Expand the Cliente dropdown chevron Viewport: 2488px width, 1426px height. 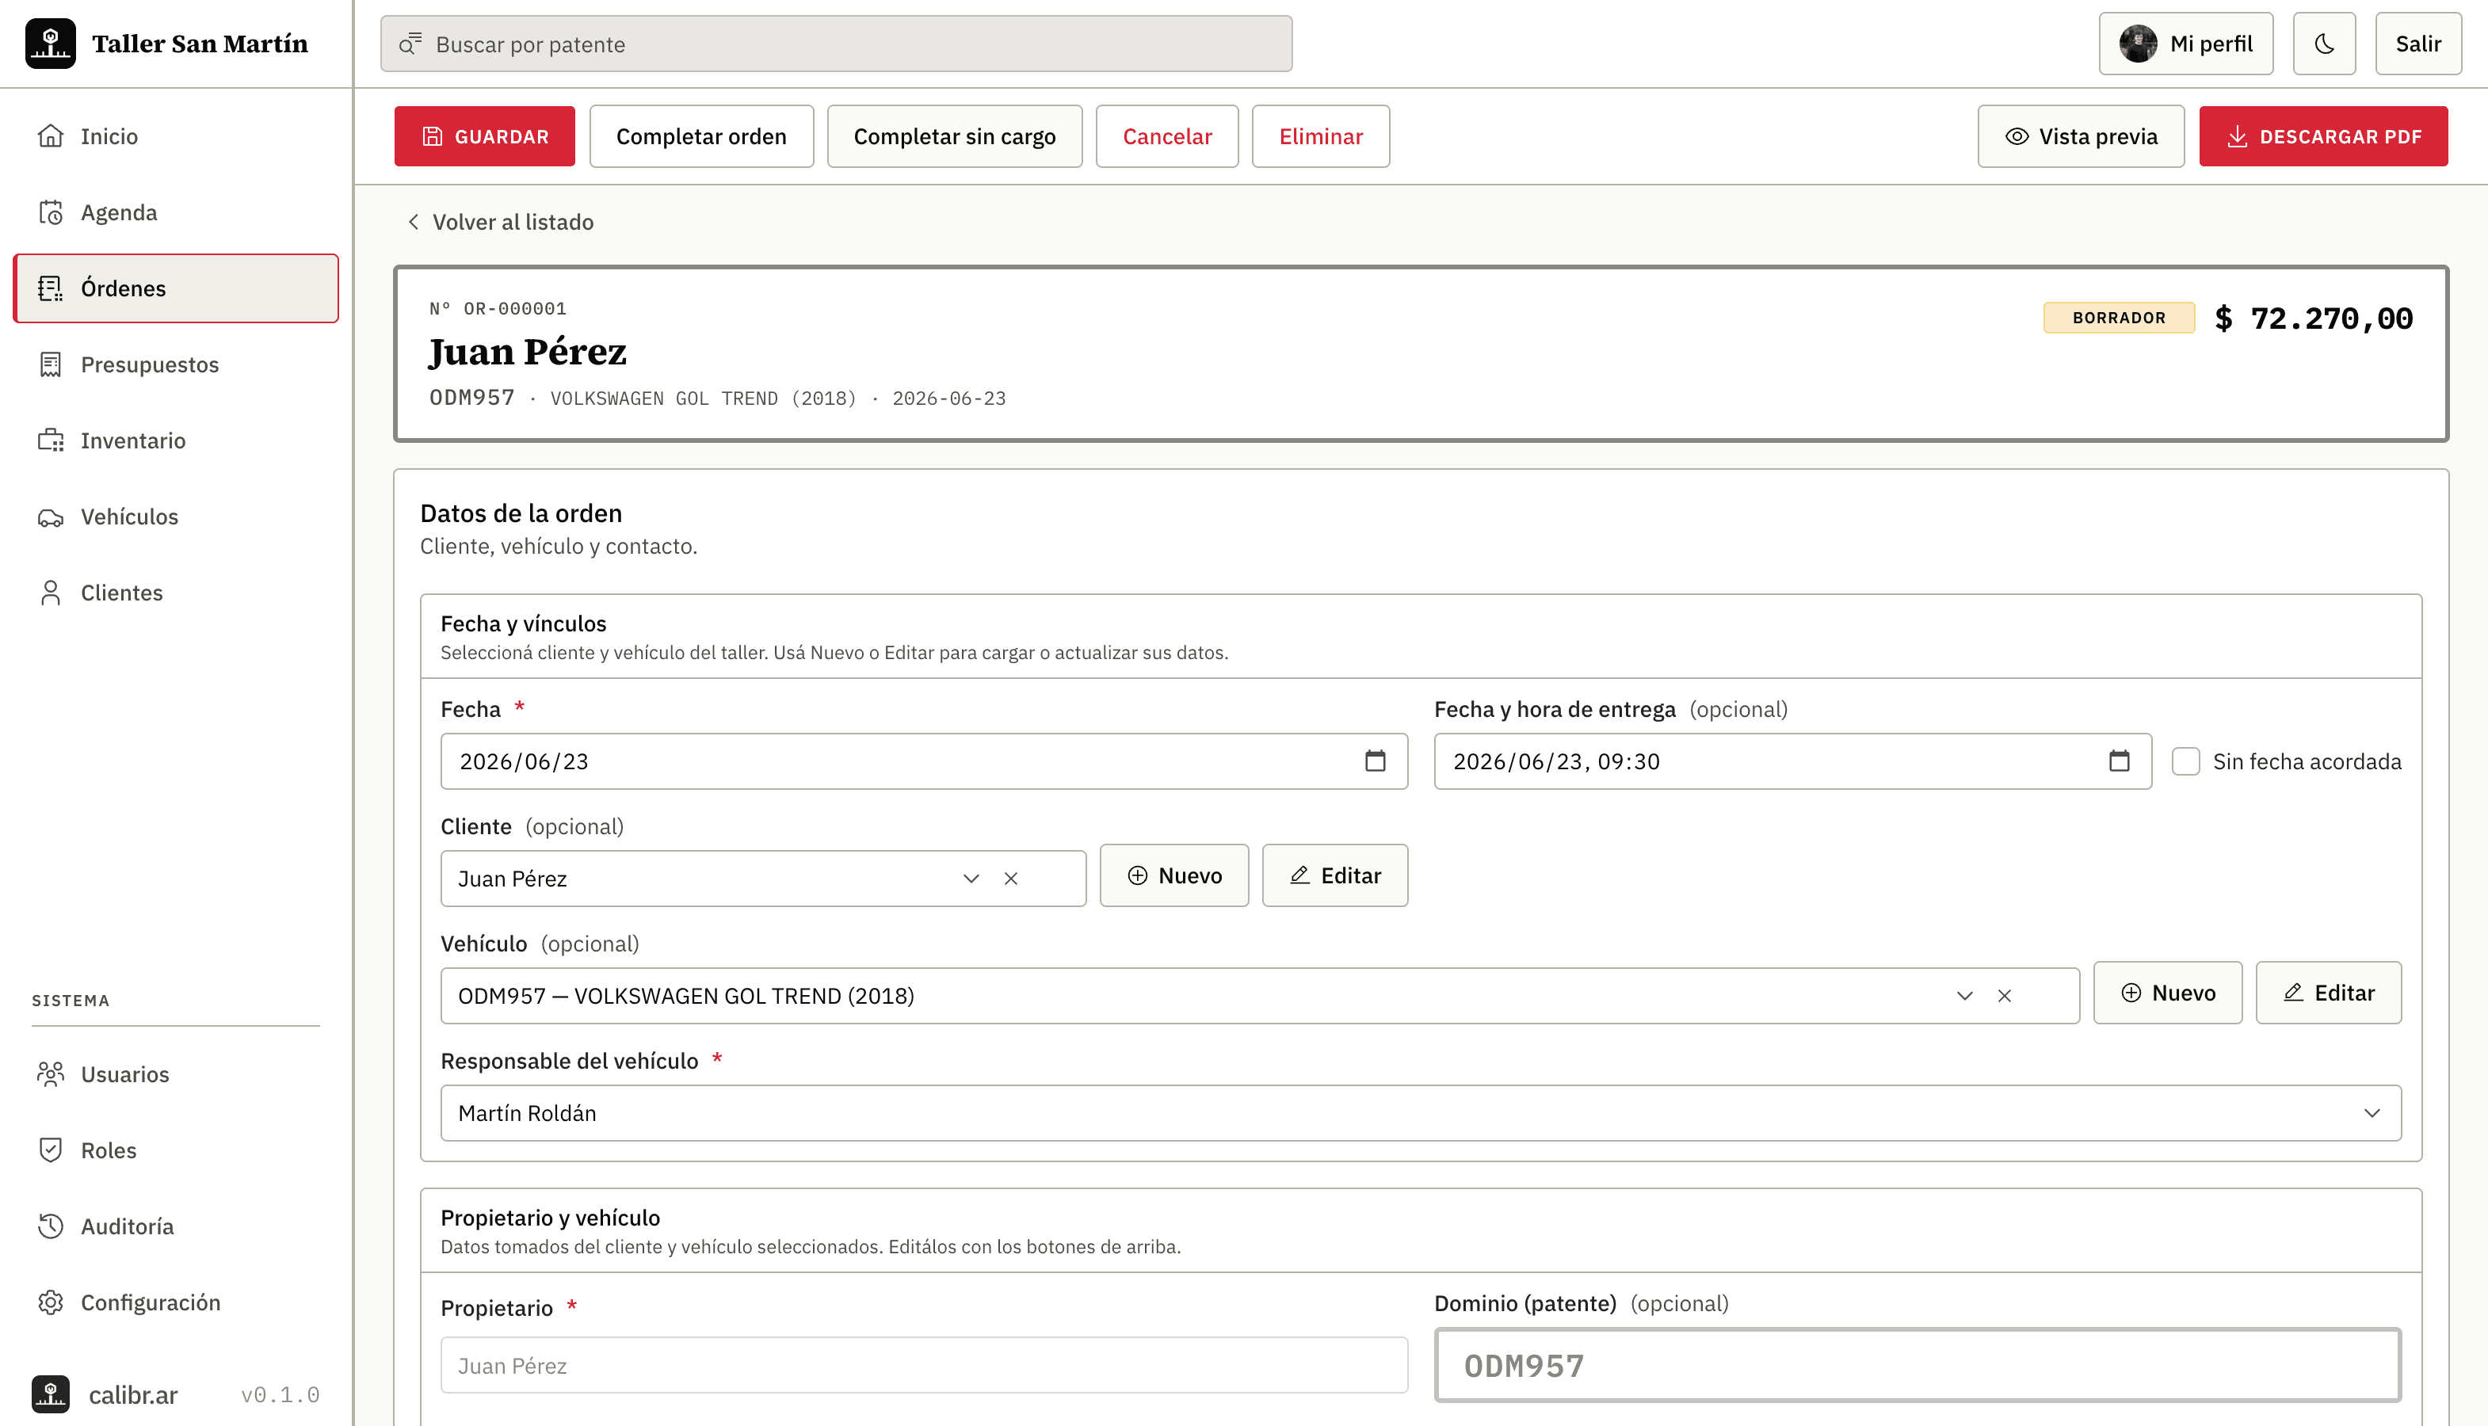(971, 879)
